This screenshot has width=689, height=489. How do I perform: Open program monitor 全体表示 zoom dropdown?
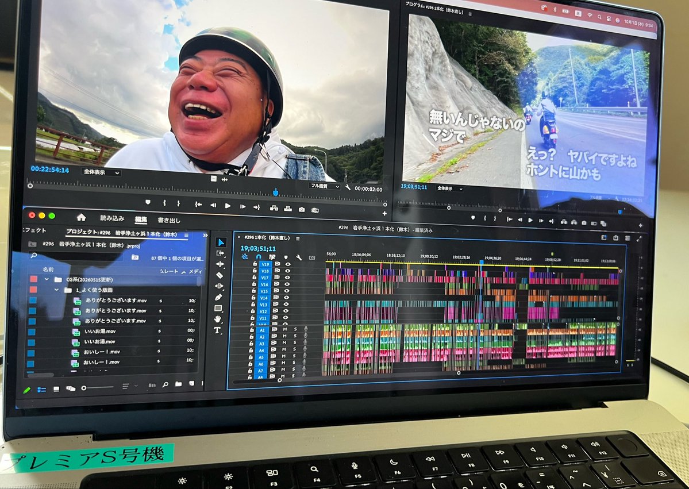tap(449, 188)
